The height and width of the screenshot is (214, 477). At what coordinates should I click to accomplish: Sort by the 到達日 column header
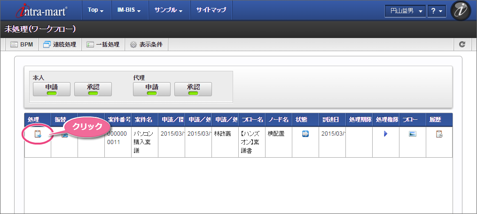coord(332,120)
